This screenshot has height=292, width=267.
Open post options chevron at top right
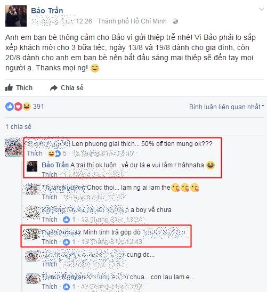[262, 9]
